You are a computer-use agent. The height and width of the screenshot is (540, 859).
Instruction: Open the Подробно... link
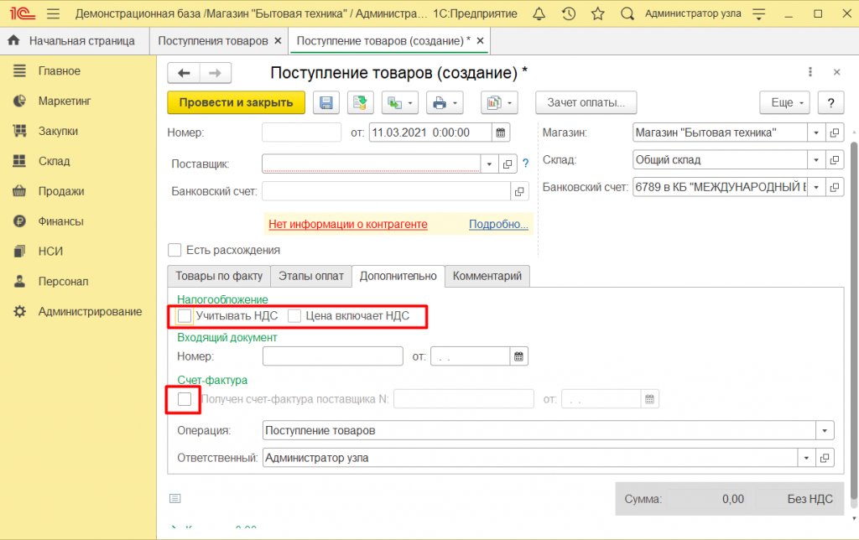pyautogui.click(x=498, y=225)
